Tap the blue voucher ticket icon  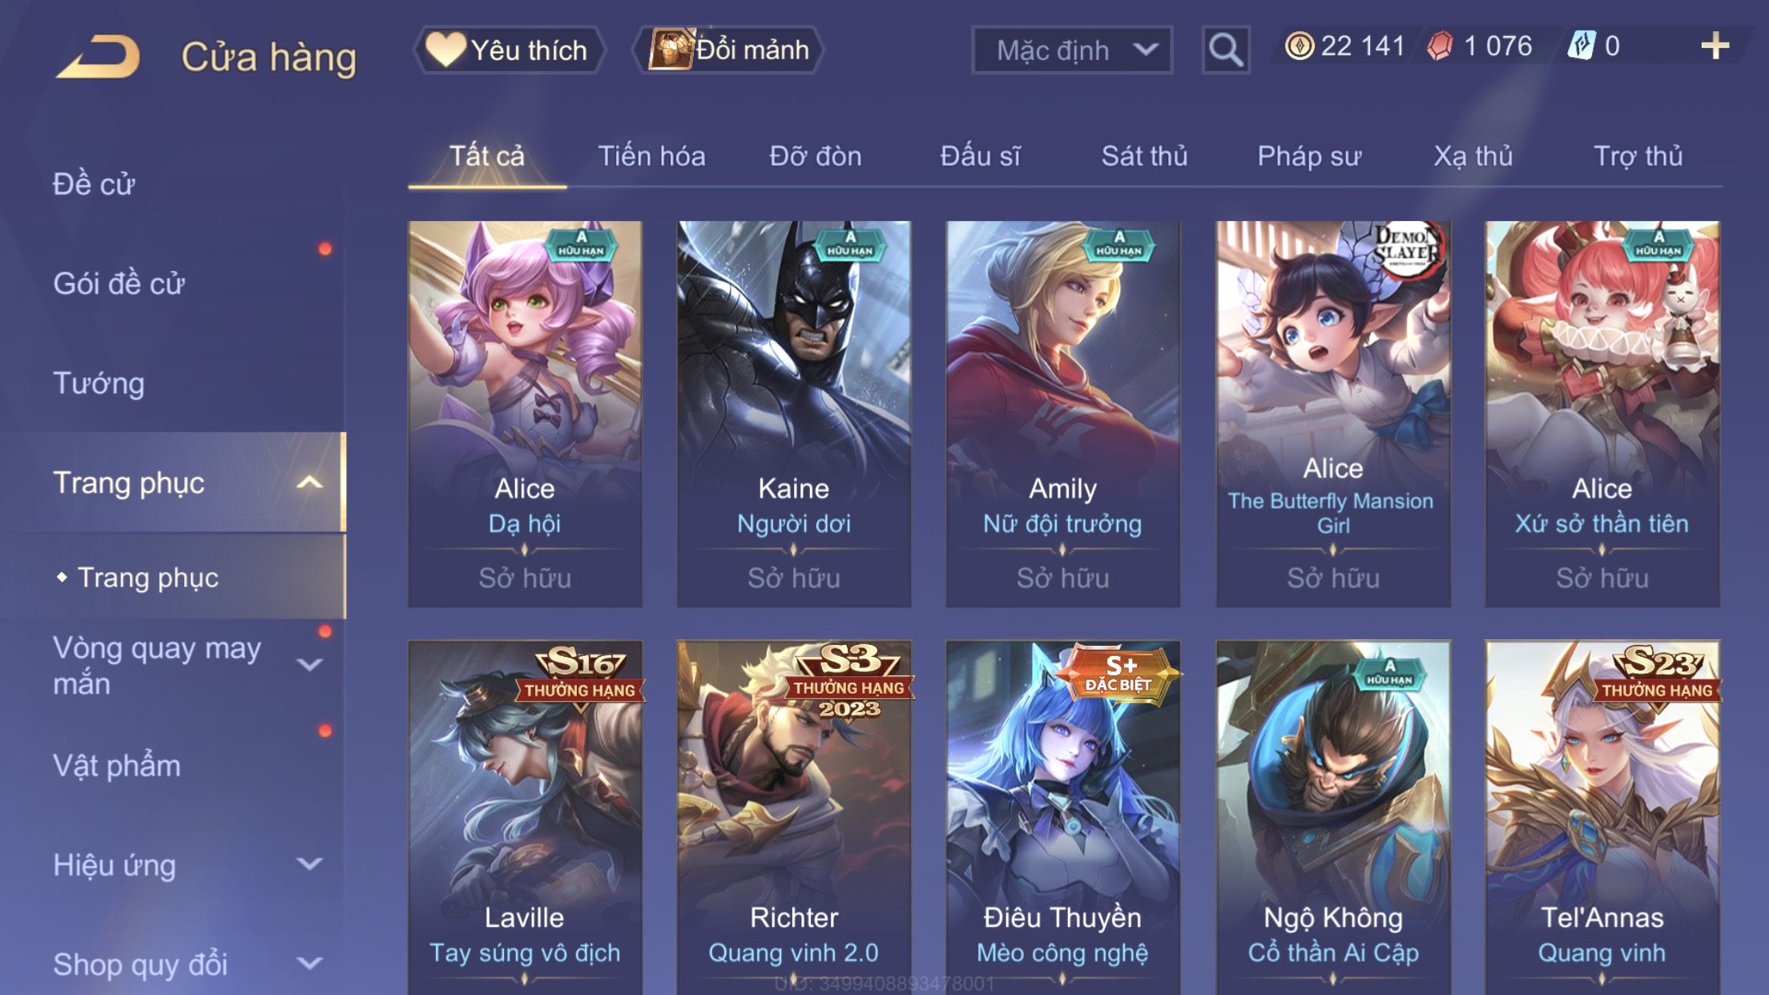(x=1581, y=46)
